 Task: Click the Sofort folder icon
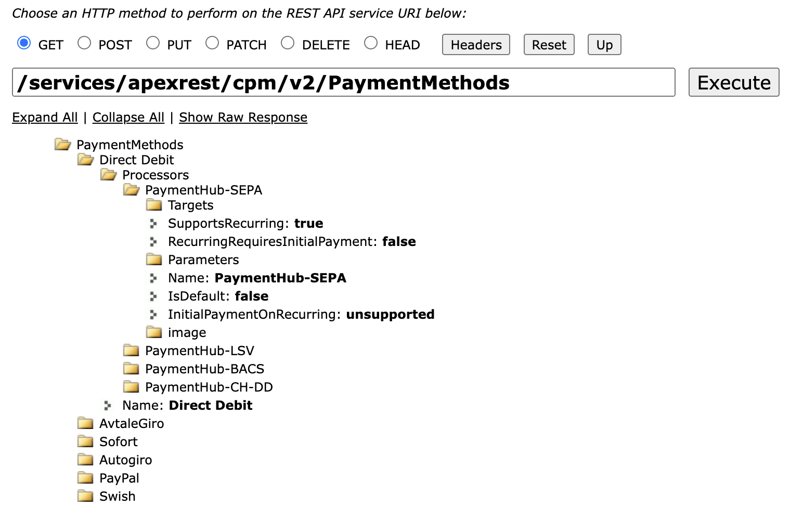85,441
